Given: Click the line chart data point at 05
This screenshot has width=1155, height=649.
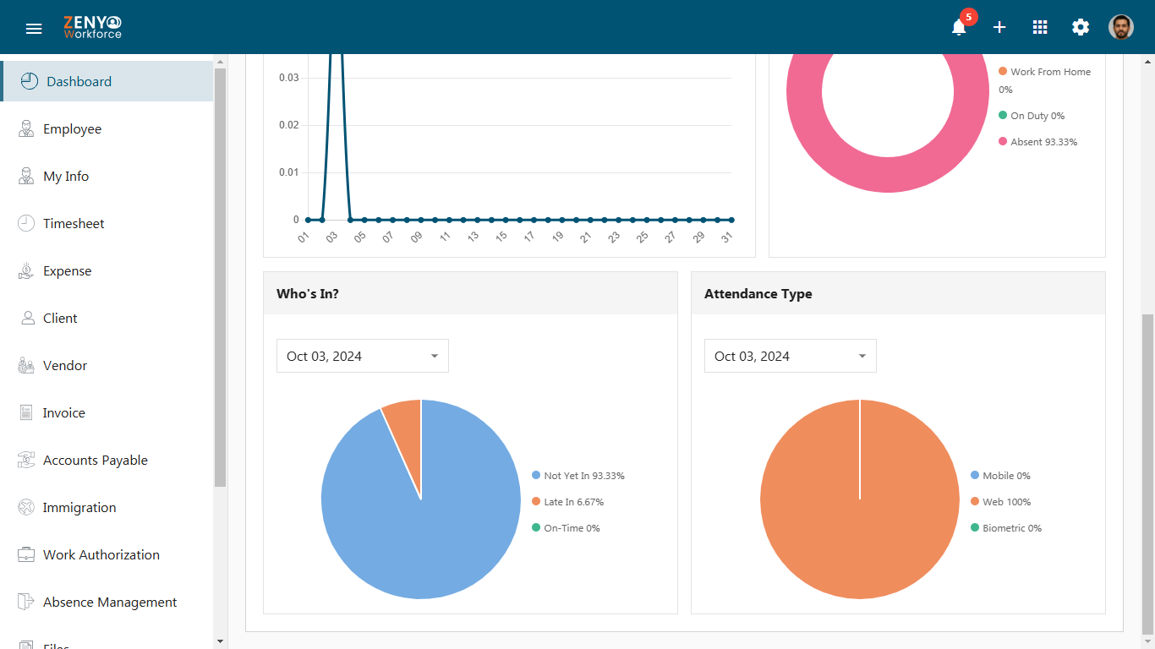Looking at the screenshot, I should [364, 220].
